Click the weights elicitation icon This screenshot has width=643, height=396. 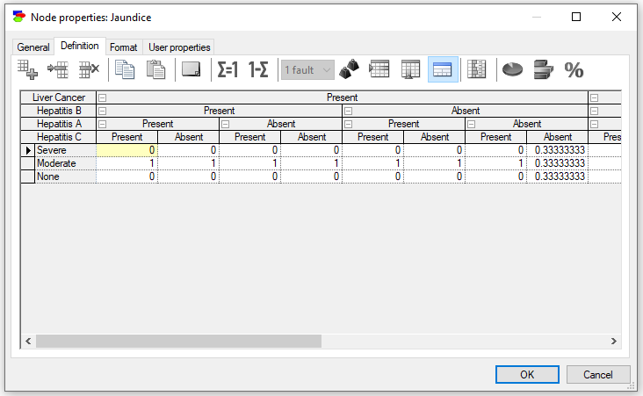pyautogui.click(x=350, y=69)
